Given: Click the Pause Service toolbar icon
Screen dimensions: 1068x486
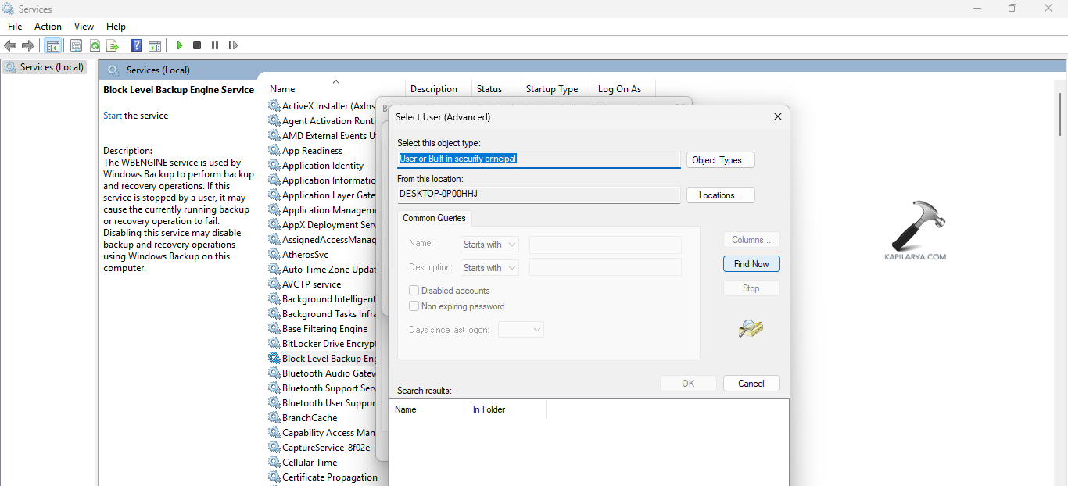Looking at the screenshot, I should tap(215, 46).
